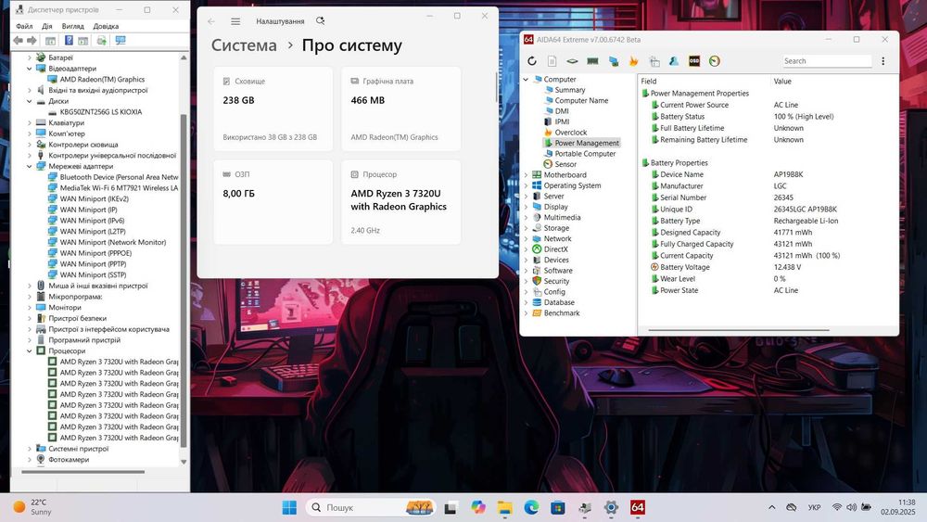Open the AIDA64 three-dot options menu
This screenshot has width=927, height=522.
coord(883,61)
